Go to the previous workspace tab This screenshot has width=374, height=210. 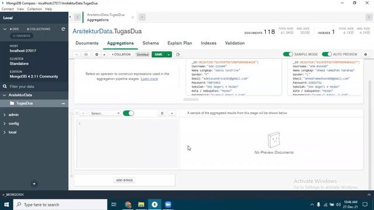point(77,17)
